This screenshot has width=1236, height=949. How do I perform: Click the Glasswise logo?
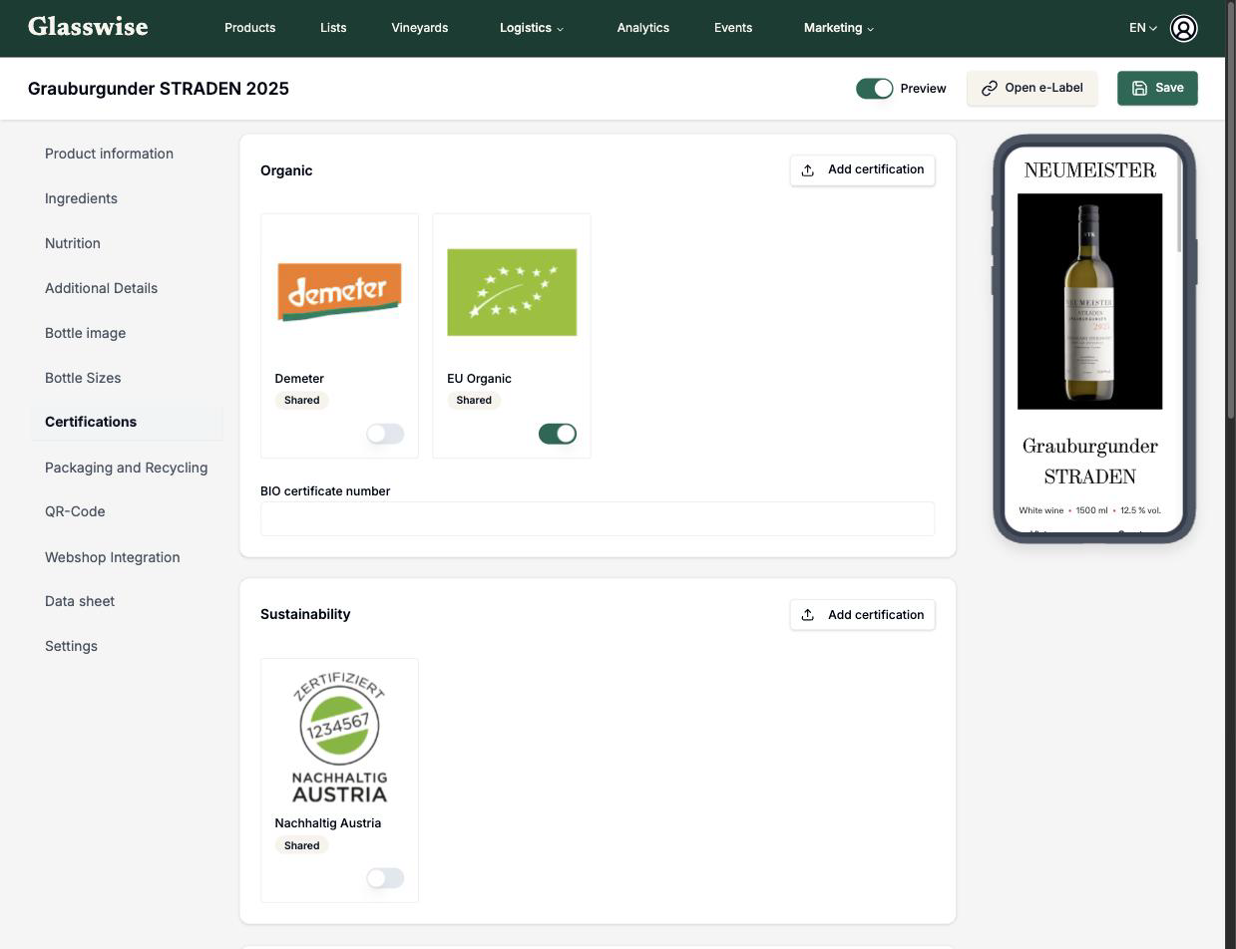point(88,27)
